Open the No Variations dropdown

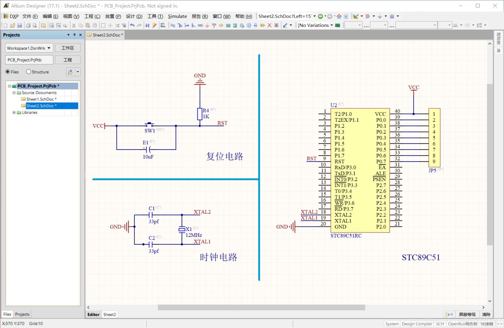pos(332,25)
